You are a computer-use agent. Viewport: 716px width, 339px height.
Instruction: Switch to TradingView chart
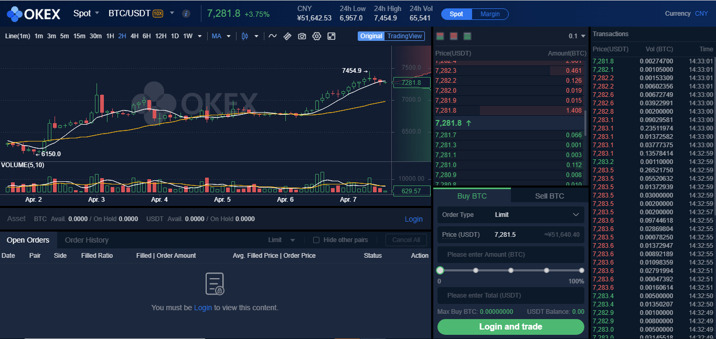(x=404, y=36)
